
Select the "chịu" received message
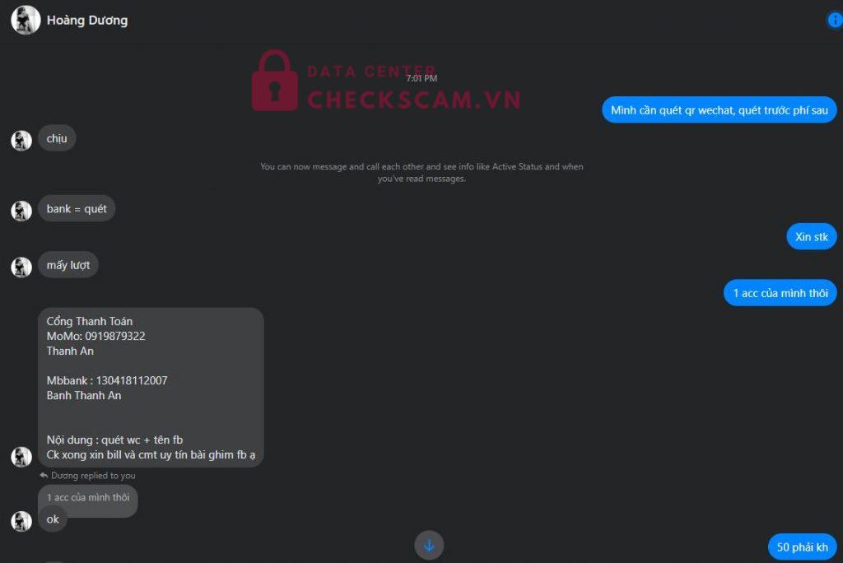click(x=57, y=138)
